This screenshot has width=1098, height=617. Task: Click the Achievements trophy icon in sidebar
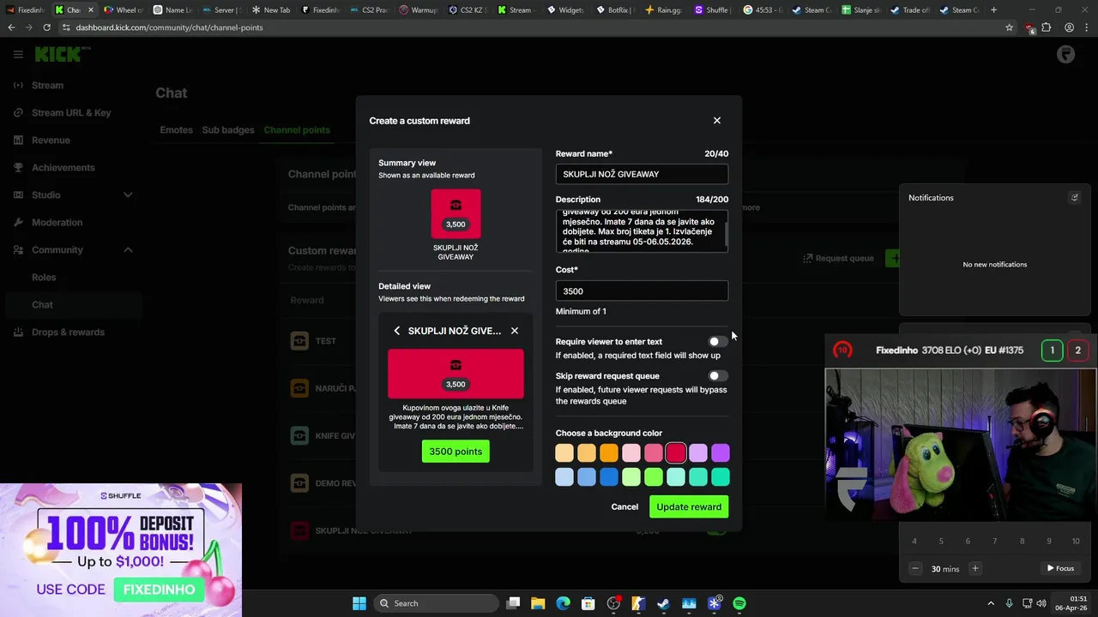pos(18,167)
